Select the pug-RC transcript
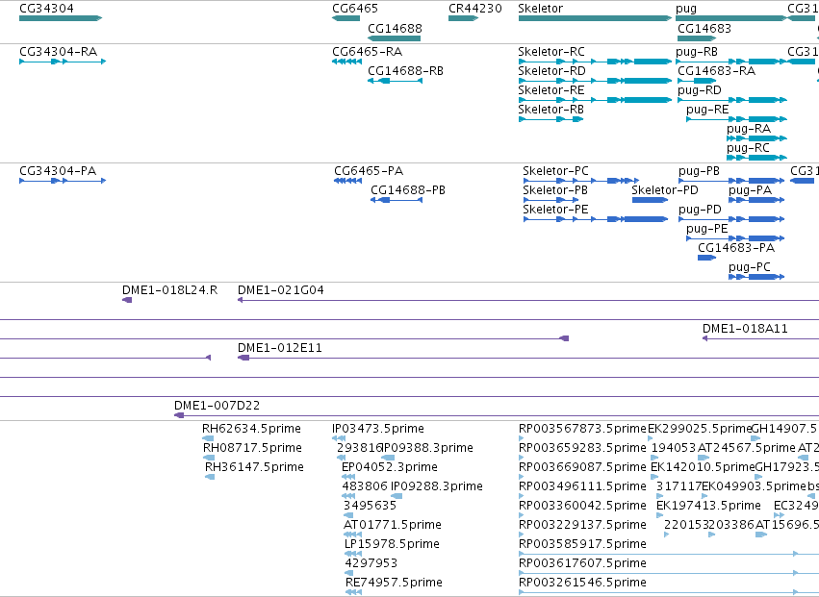Screen dimensions: 819x597 point(749,148)
